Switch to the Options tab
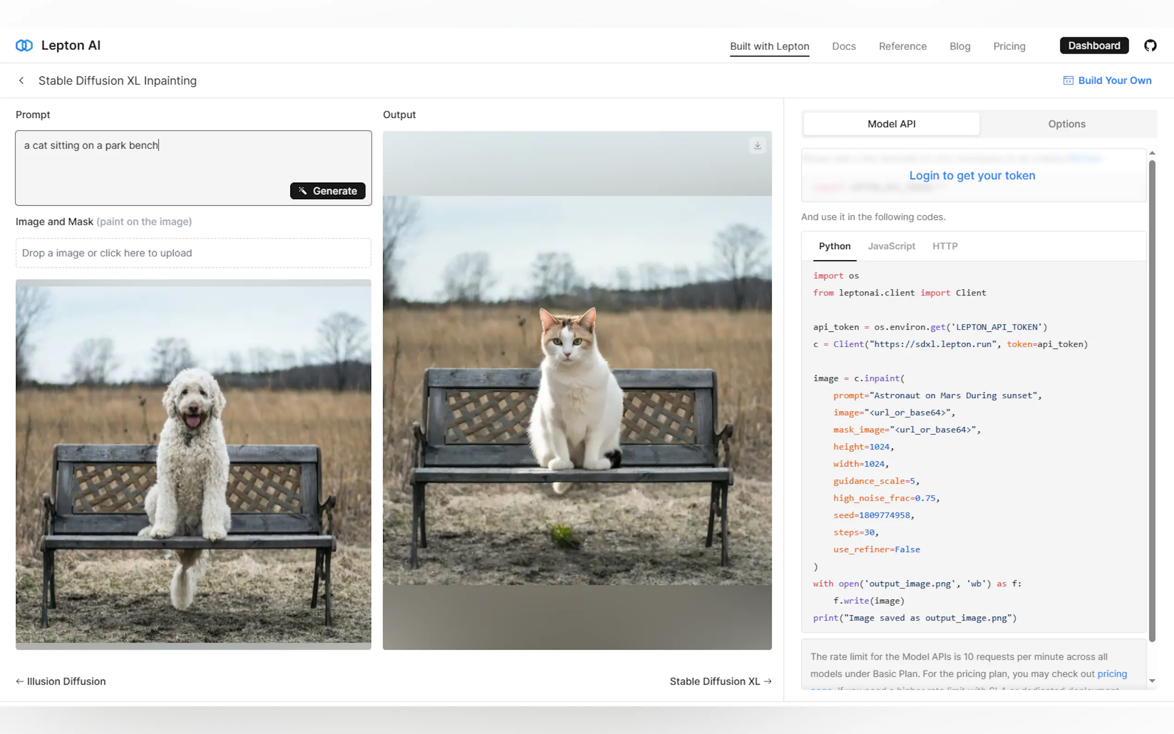1174x734 pixels. click(1066, 124)
